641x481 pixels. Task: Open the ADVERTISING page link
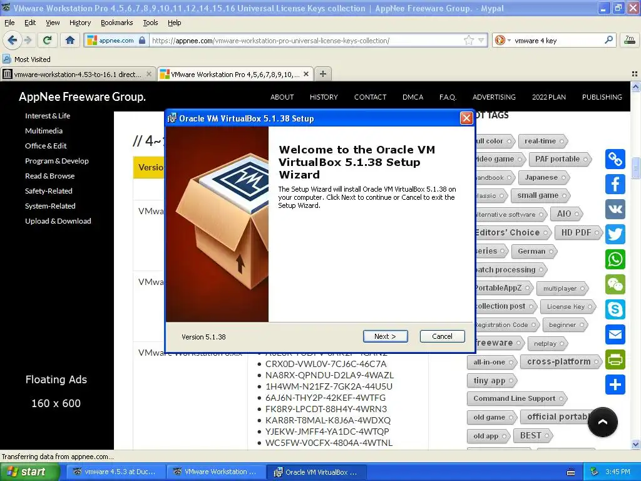pos(494,97)
